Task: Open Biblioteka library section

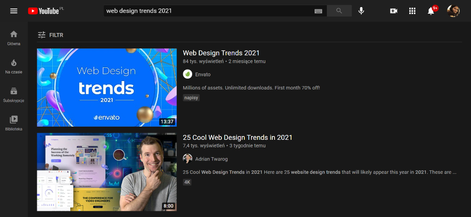Action: click(x=14, y=124)
